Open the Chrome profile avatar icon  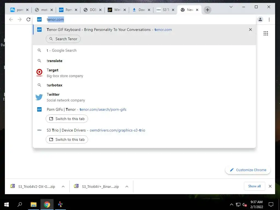coord(260,19)
